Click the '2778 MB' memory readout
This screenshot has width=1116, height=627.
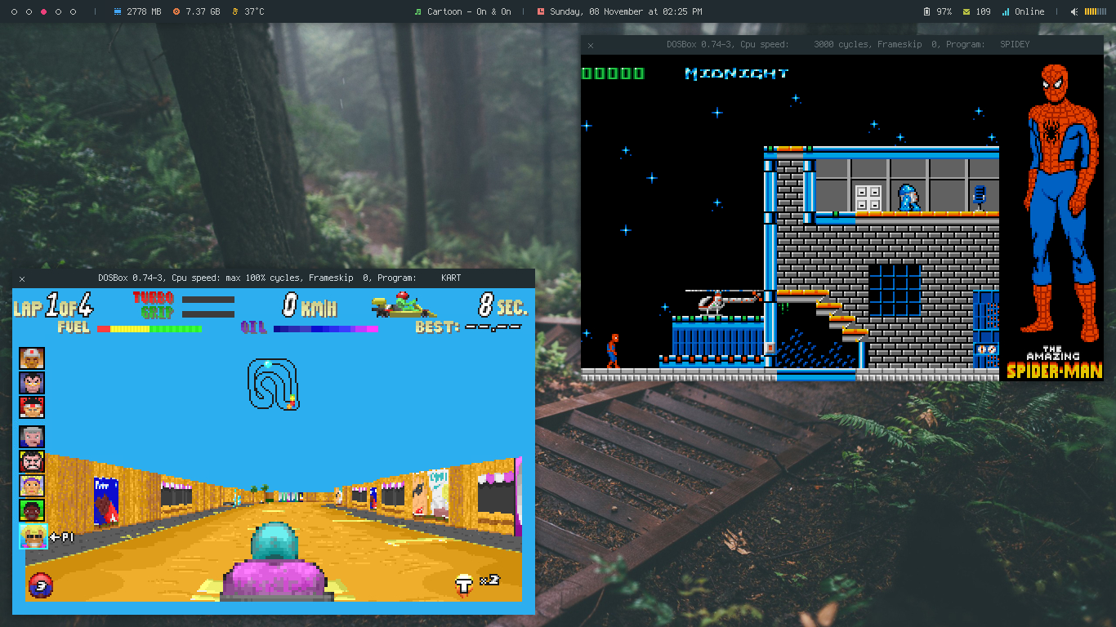(x=144, y=11)
